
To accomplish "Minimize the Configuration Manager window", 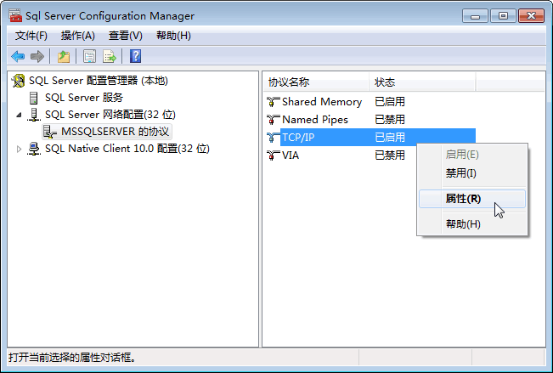I will (475, 16).
